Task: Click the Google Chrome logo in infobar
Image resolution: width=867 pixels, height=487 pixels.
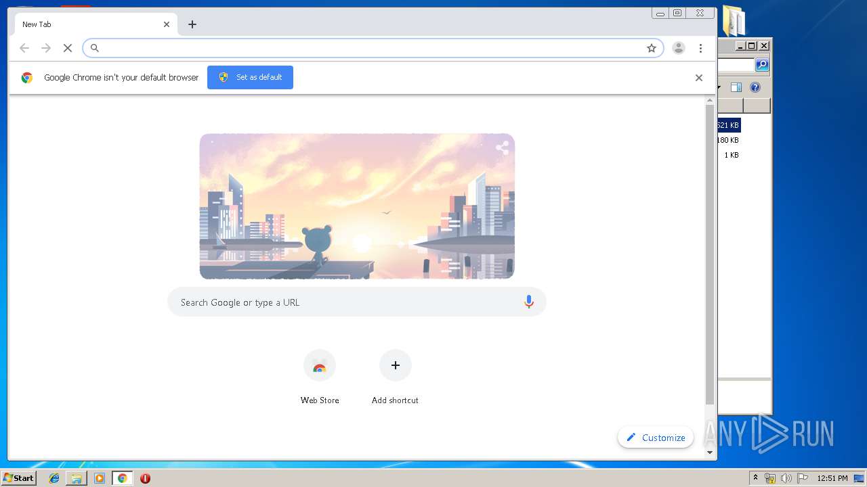Action: click(x=27, y=78)
